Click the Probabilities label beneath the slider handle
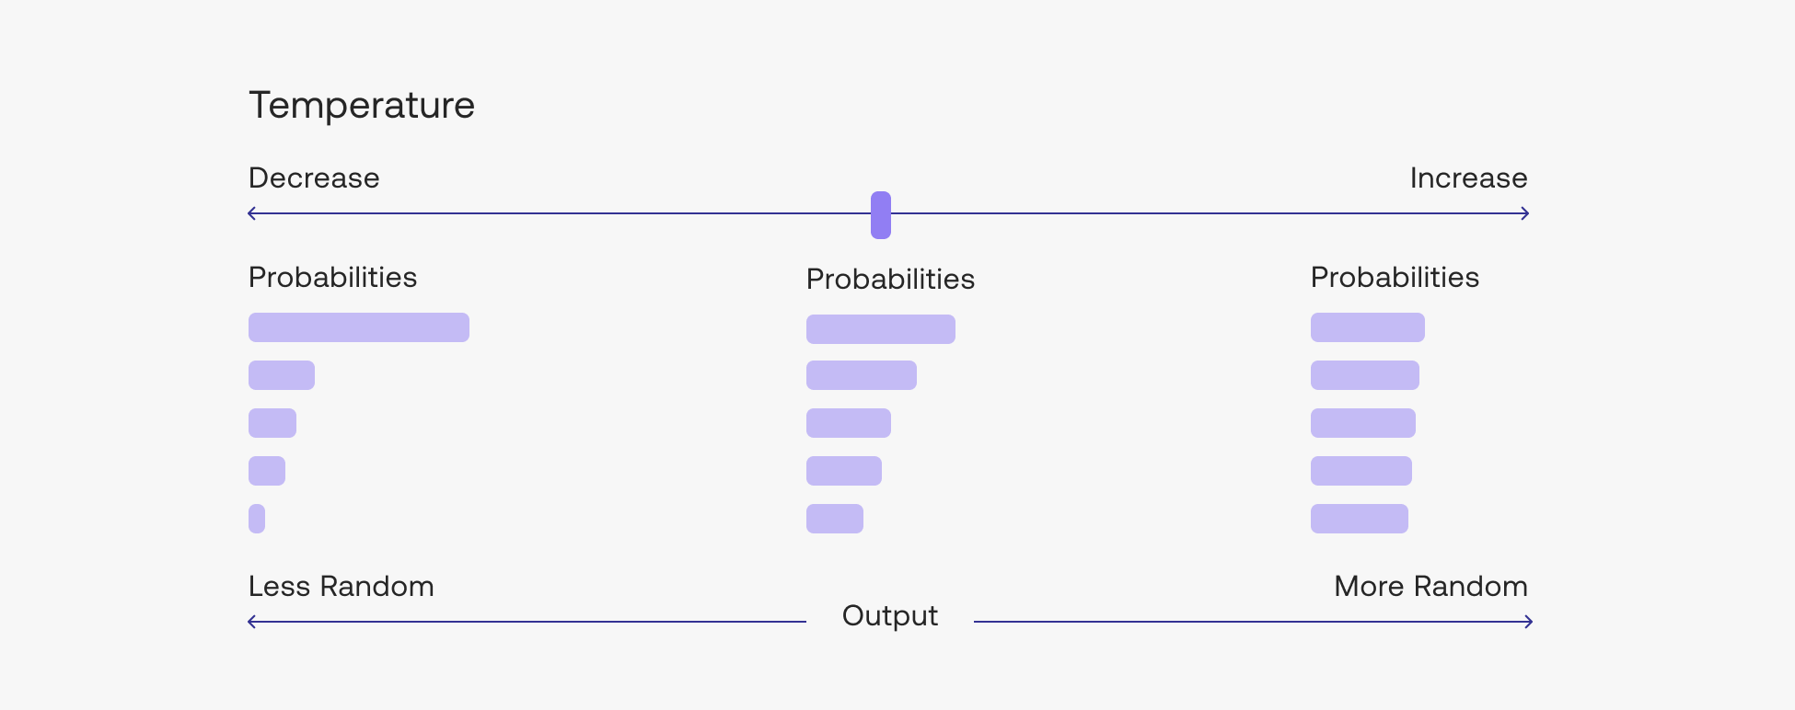Viewport: 1795px width, 710px height. pyautogui.click(x=890, y=279)
